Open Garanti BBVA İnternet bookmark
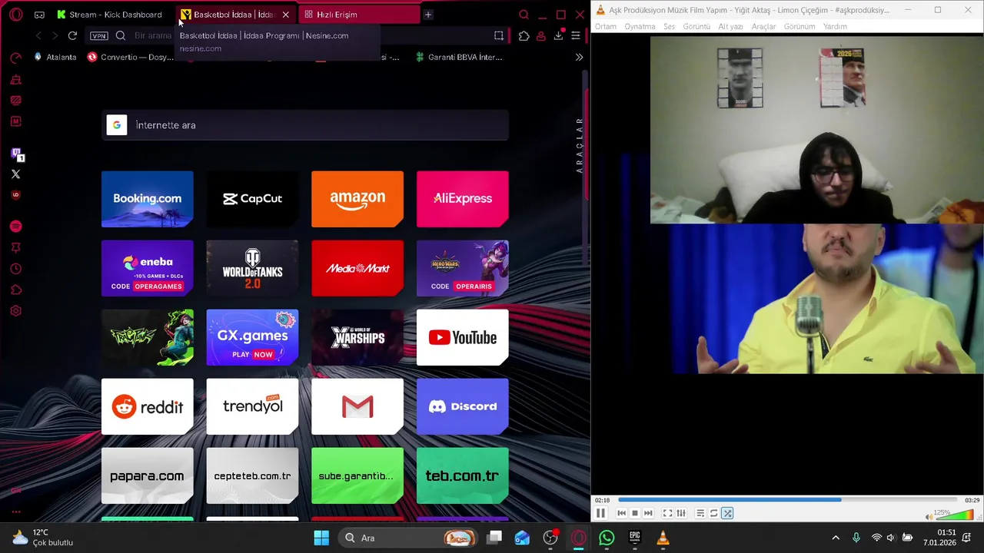This screenshot has height=553, width=984. pyautogui.click(x=458, y=57)
